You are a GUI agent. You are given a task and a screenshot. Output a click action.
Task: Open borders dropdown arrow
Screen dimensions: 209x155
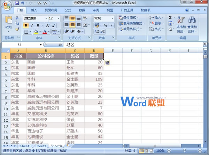(x=30, y=32)
